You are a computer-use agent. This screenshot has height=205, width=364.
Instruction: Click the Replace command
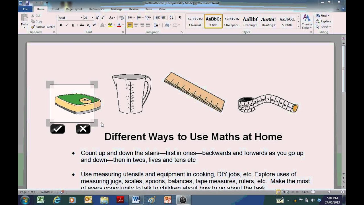pyautogui.click(x=323, y=21)
